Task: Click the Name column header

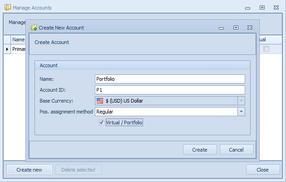Action: pos(18,39)
